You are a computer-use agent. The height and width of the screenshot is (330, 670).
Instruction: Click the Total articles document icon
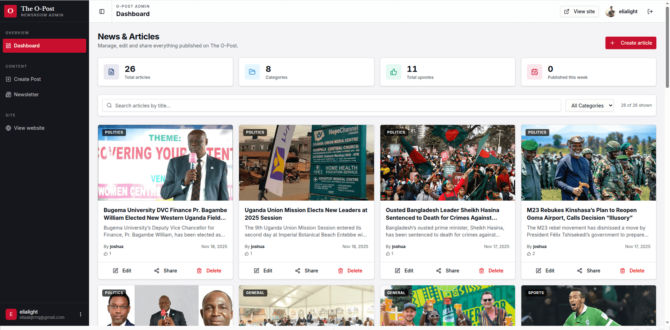[x=111, y=72]
